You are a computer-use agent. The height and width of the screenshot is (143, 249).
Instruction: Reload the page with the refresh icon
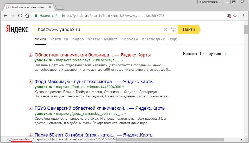click(x=20, y=16)
